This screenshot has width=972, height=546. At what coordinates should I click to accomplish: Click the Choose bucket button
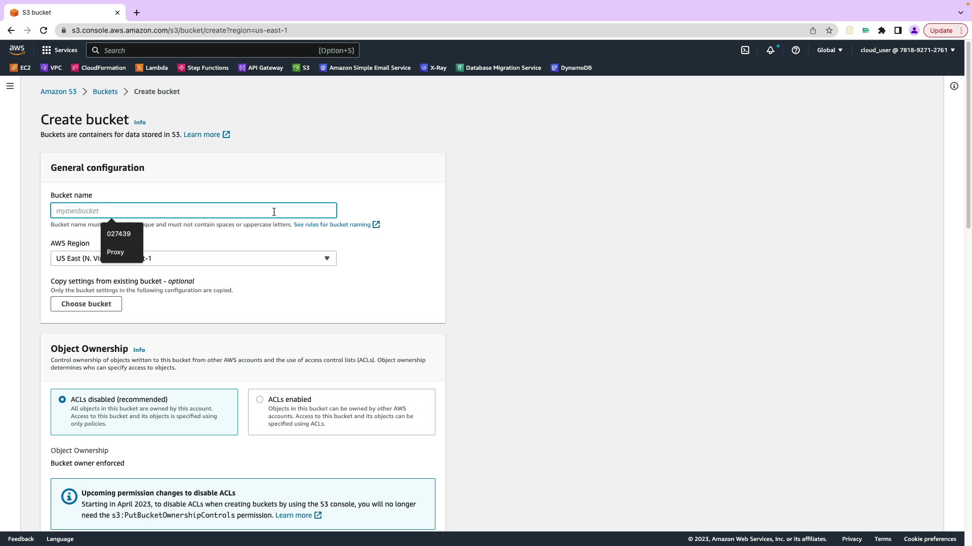click(86, 304)
